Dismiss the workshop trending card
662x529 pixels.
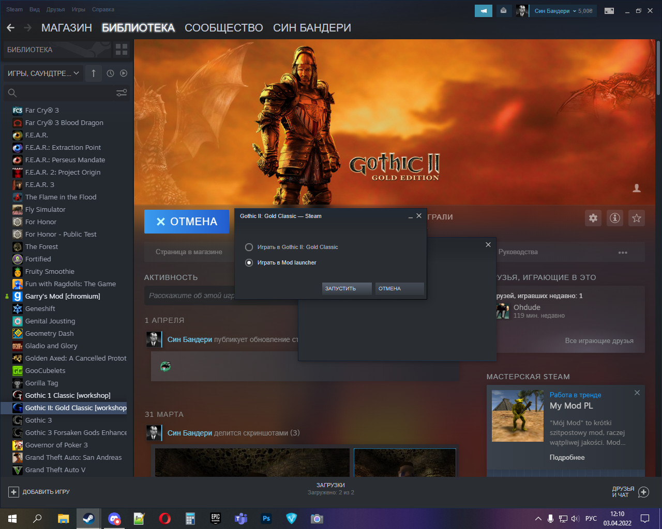click(637, 393)
